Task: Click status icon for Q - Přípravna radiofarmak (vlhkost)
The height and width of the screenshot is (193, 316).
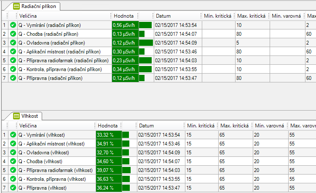Action: [13, 170]
